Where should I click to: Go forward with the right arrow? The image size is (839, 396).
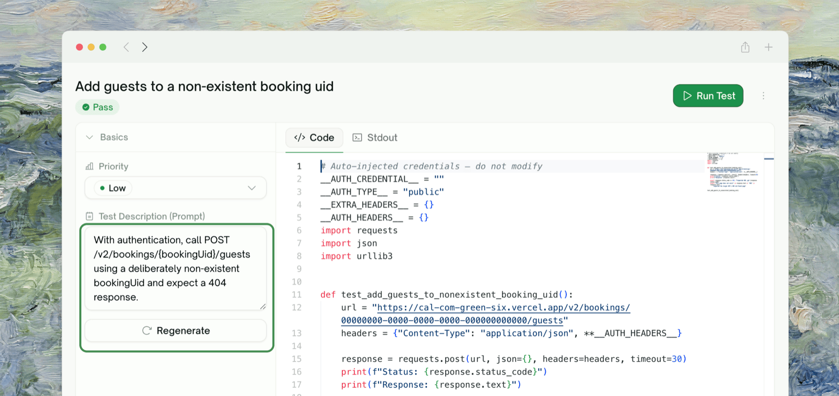click(145, 47)
